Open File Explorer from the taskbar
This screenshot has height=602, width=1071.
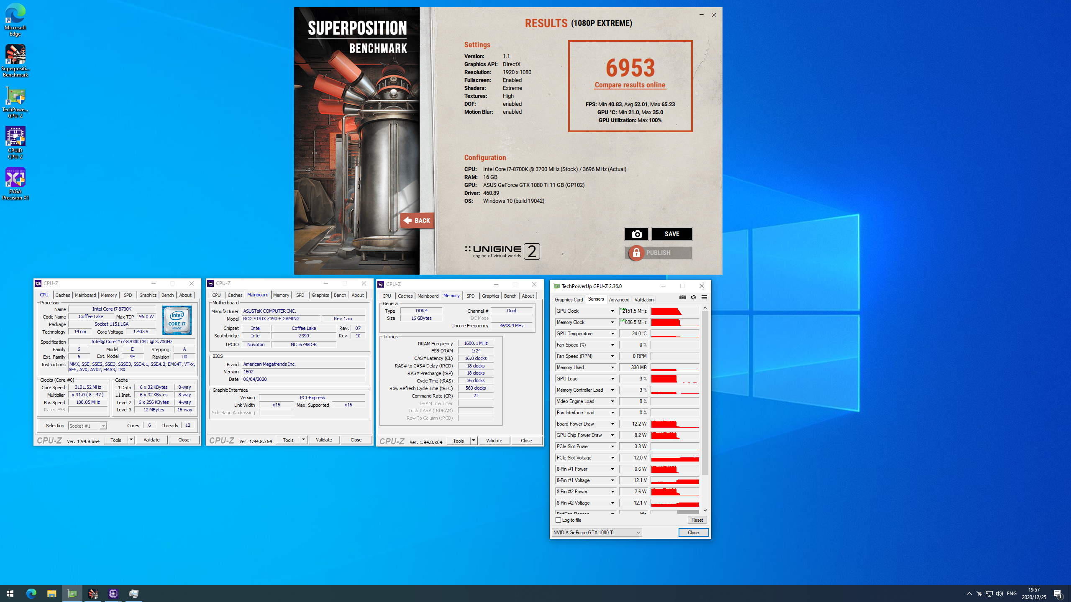(51, 593)
